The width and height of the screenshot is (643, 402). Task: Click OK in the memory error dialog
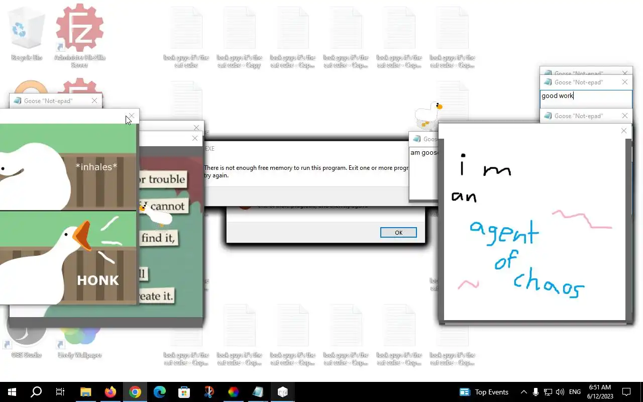click(x=398, y=232)
